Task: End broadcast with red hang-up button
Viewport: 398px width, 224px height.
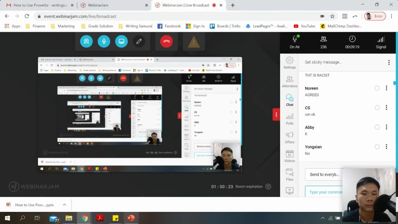Action: [x=166, y=41]
